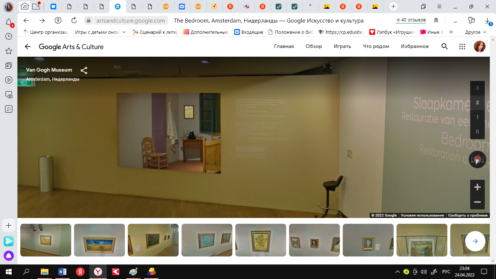Viewport: 496px width, 279px height.
Task: Share the Van Gogh Museum view
Action: point(84,70)
